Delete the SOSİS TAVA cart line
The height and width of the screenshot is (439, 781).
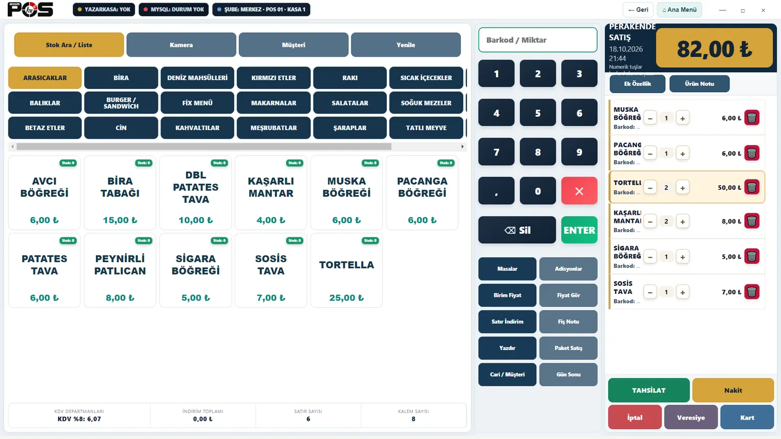(751, 292)
